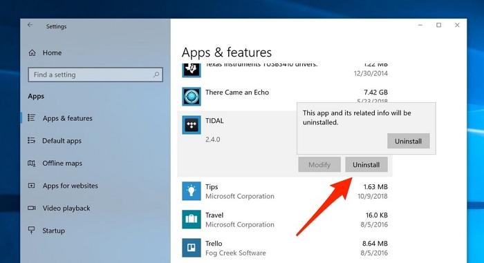Go back with the Settings back arrow
This screenshot has width=484, height=263.
[30, 26]
